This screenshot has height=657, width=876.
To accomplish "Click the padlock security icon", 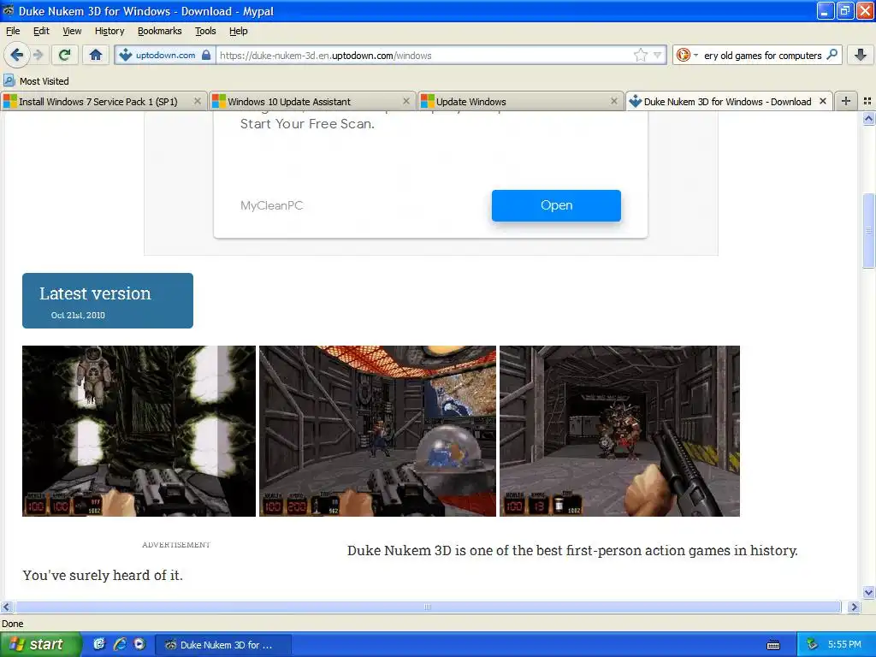I will click(206, 55).
